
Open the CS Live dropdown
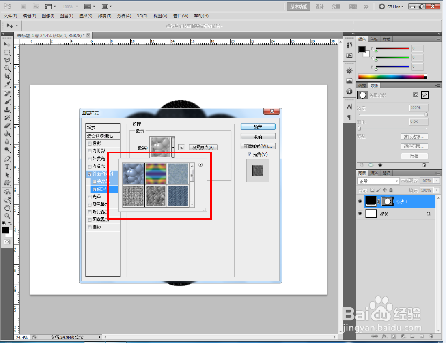click(391, 6)
